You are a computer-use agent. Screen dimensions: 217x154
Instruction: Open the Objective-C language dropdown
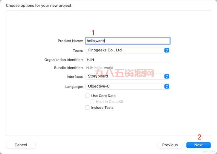click(x=127, y=86)
